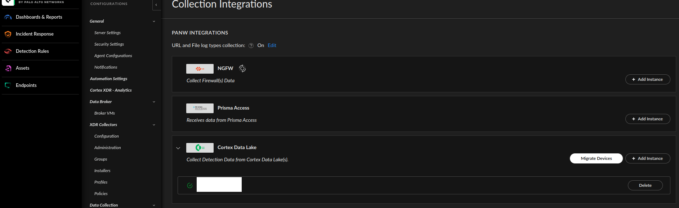Collapse the Data Broker section chevron
Screen dimensions: 679x208
click(x=154, y=102)
